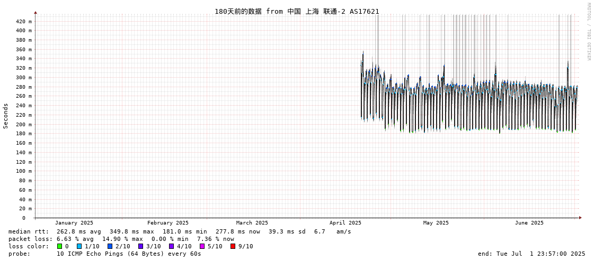Click the 'loss color:' legend label

pyautogui.click(x=29, y=246)
